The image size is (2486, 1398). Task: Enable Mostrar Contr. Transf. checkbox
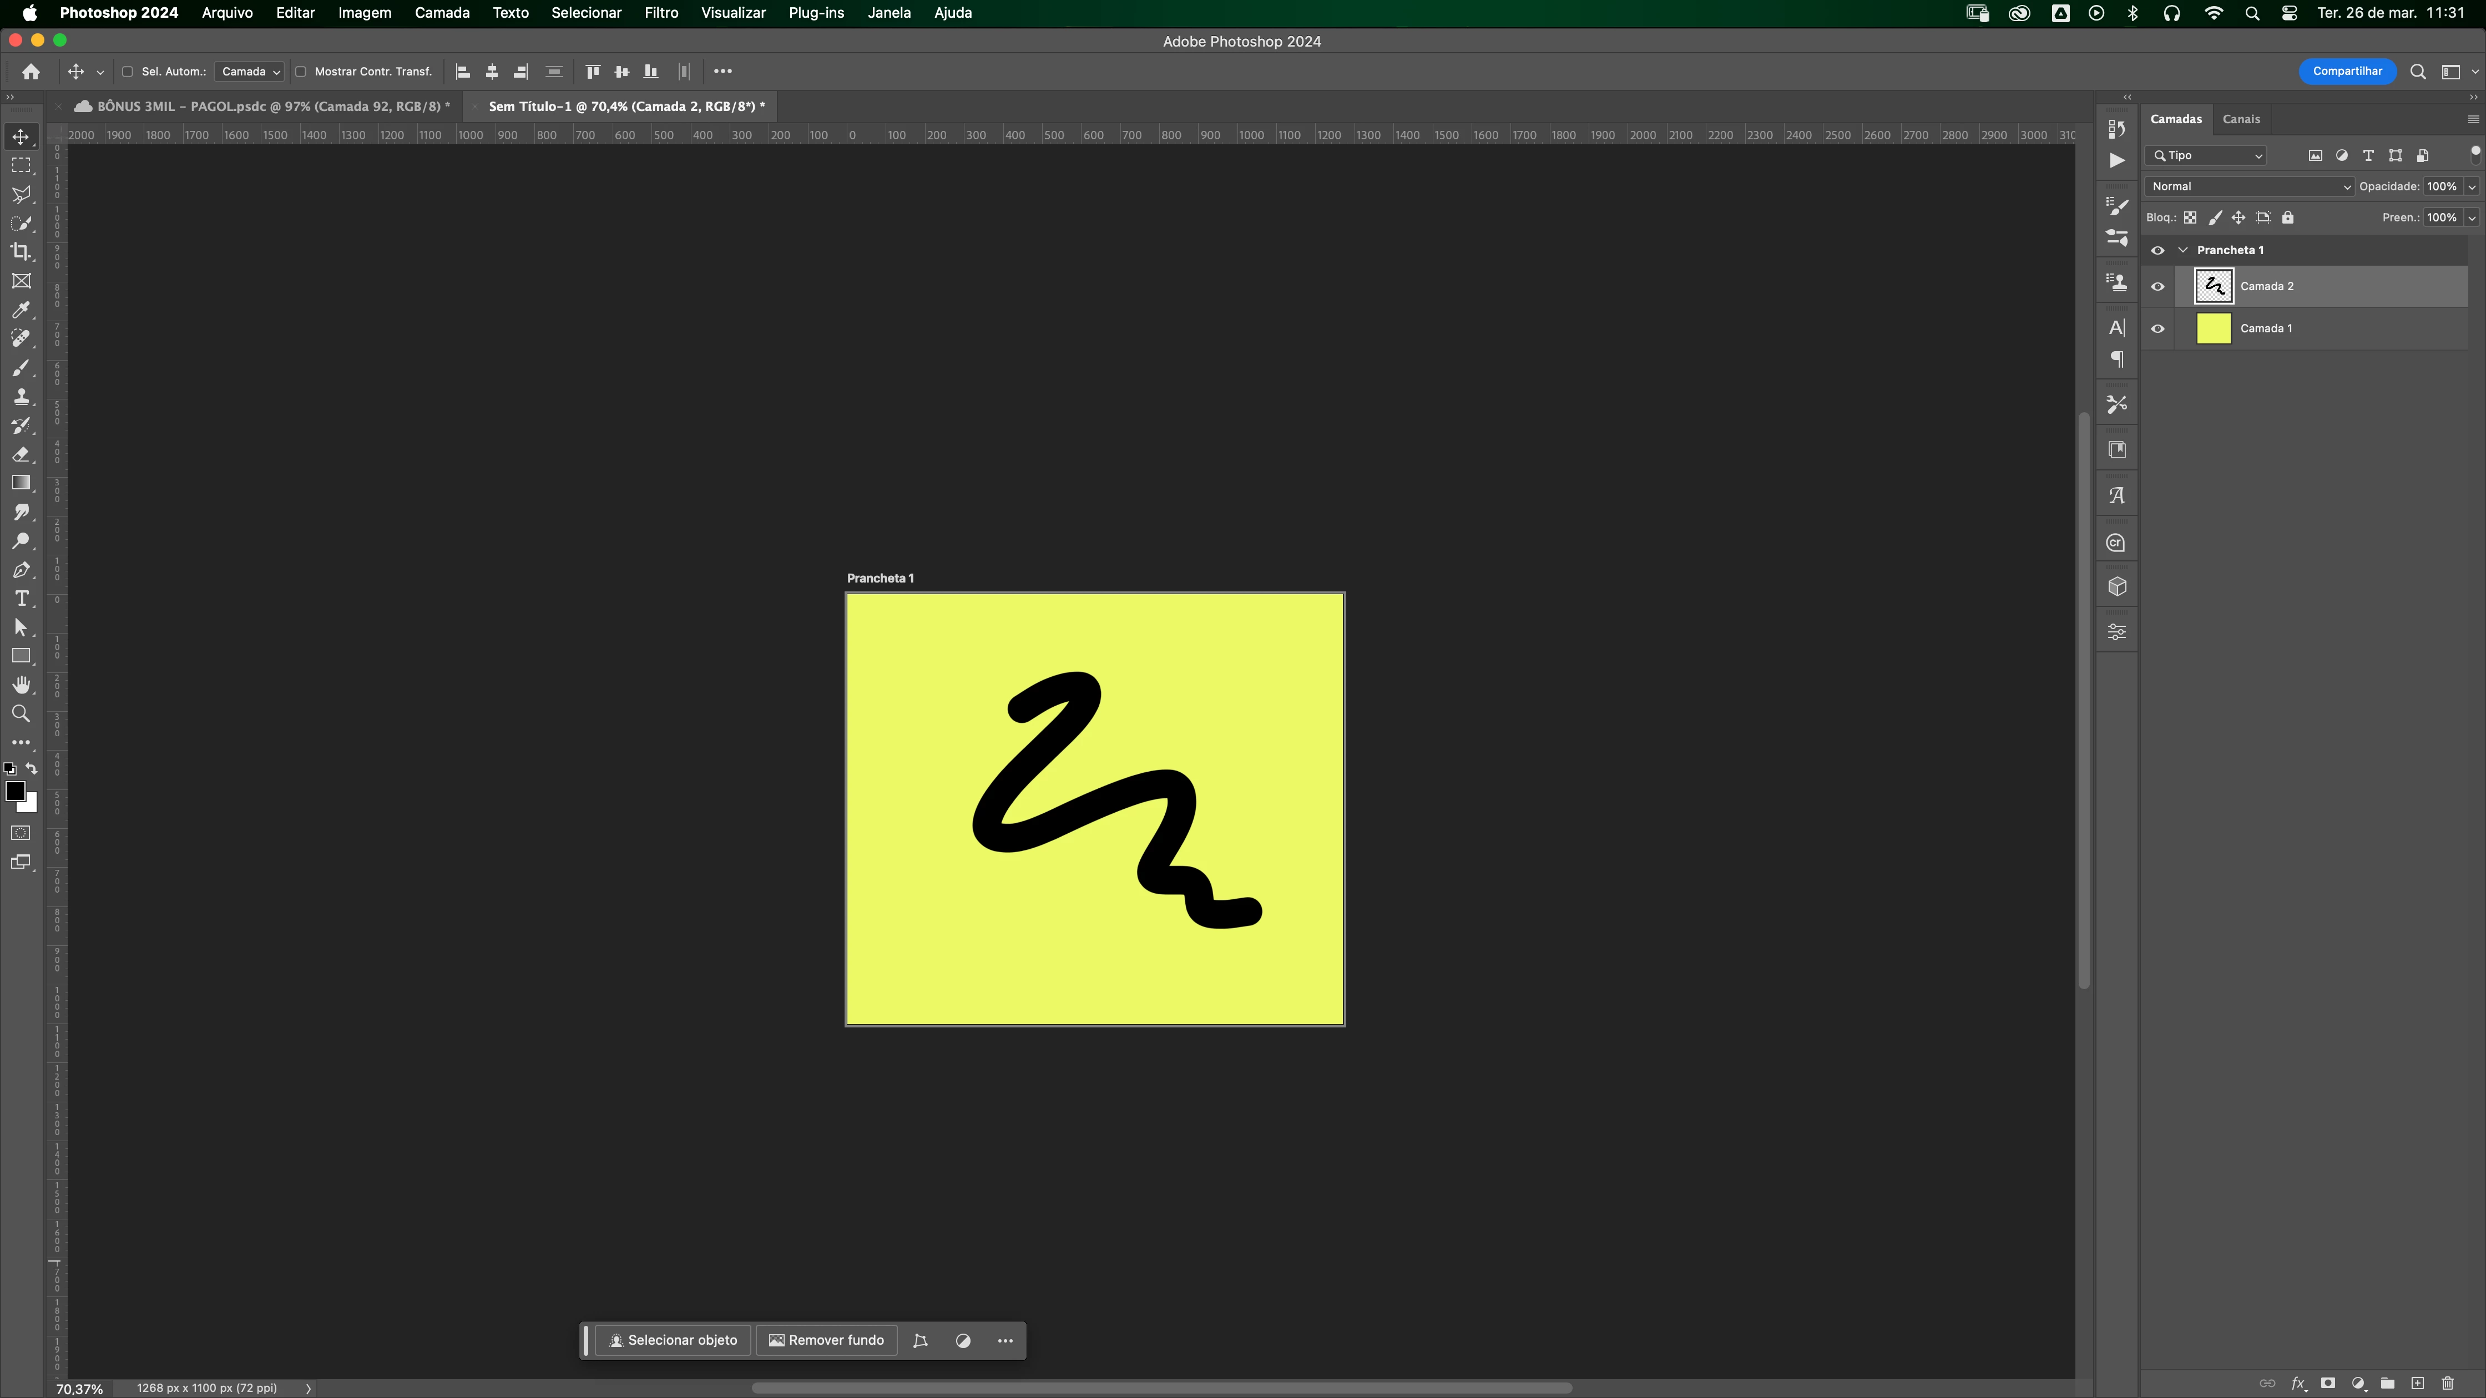pyautogui.click(x=301, y=72)
